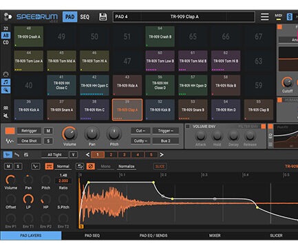298x250 pixels.
Task: Click the icon above the mute speaker
Action: pos(6,108)
